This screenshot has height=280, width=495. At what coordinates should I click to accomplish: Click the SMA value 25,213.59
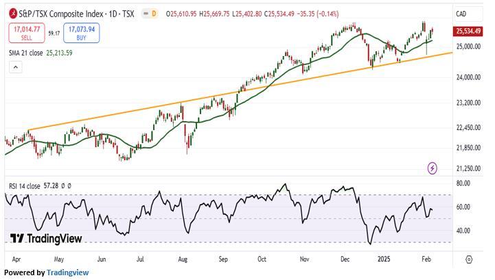(x=59, y=53)
